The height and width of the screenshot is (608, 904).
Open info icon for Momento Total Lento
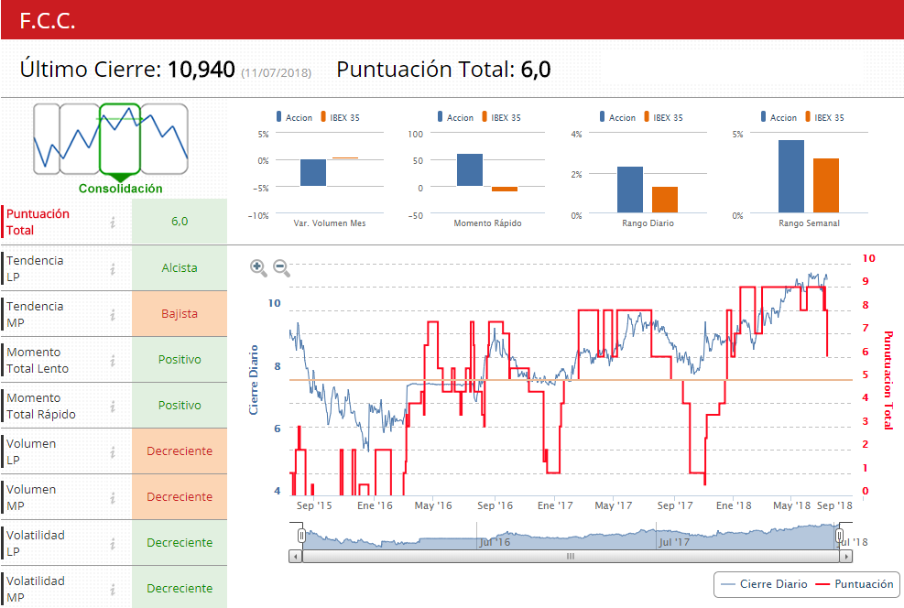coord(113,360)
